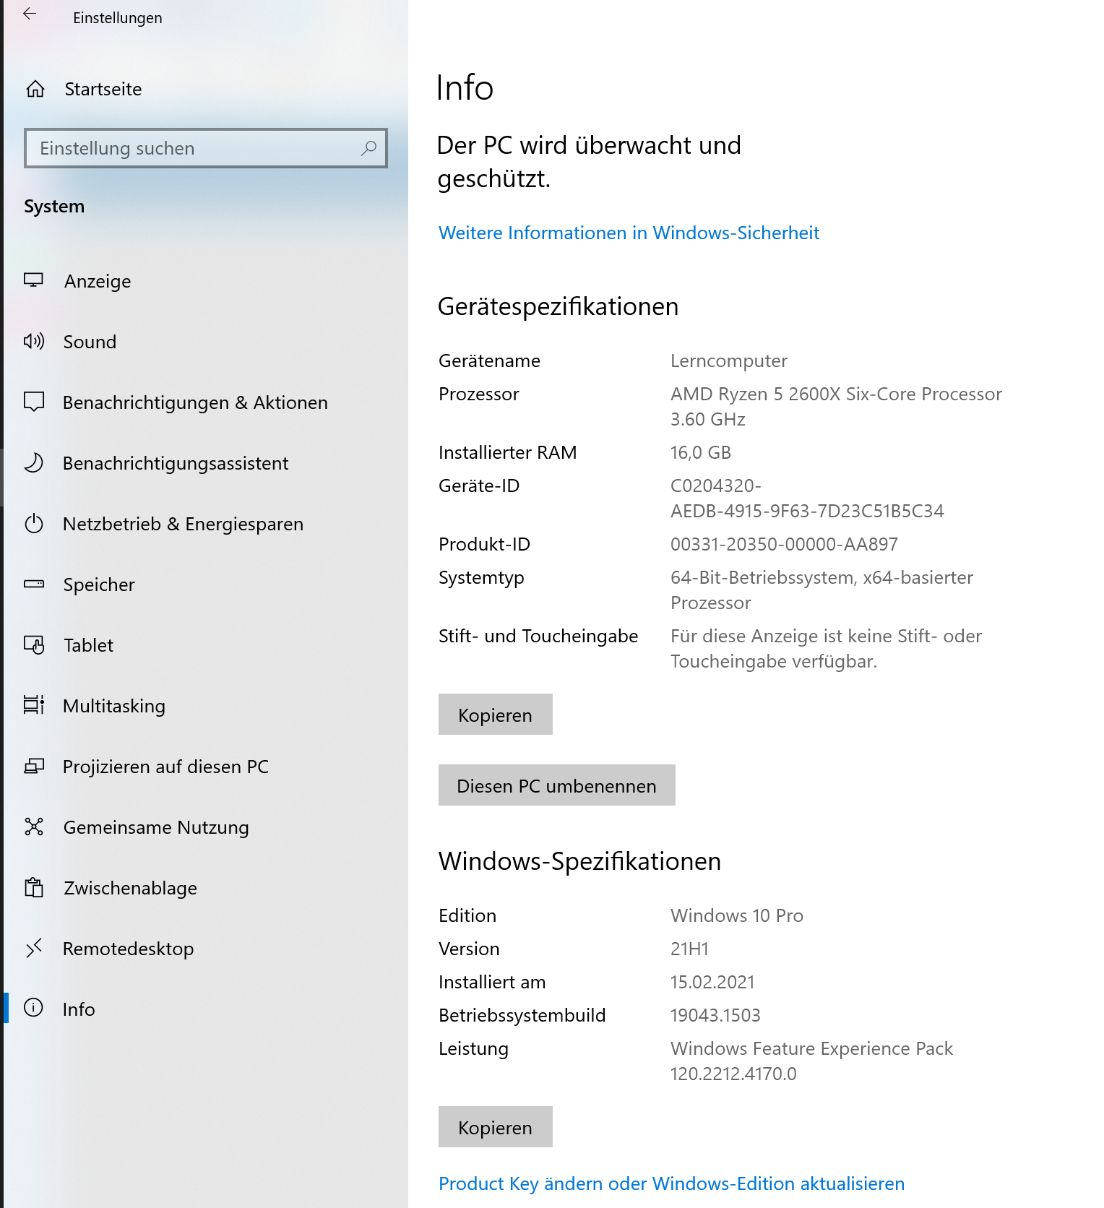Click the Gemeinsame Nutzung icon
1104x1208 pixels.
tap(34, 827)
